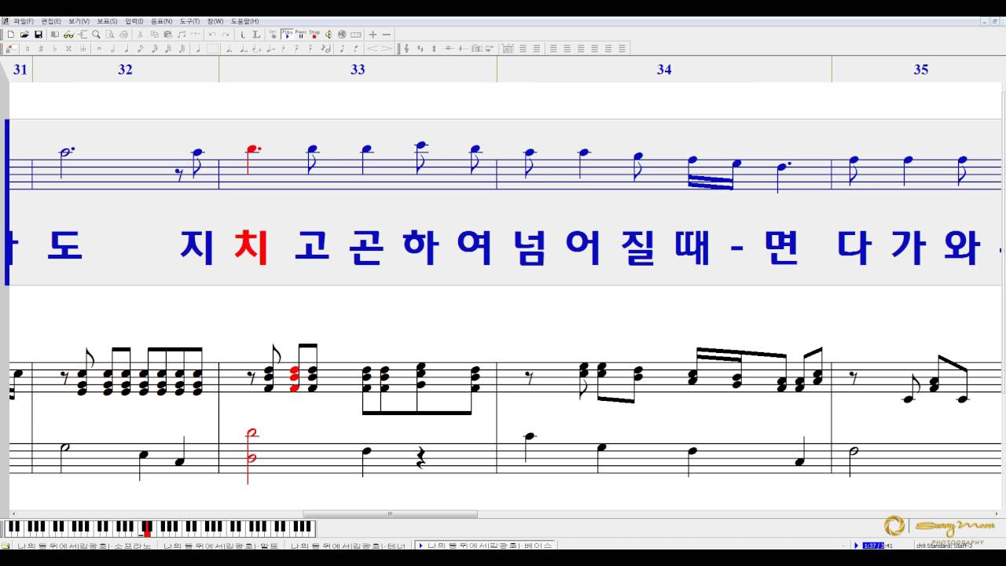Click the speaker volume icon
The height and width of the screenshot is (566, 1006).
pyautogui.click(x=329, y=35)
